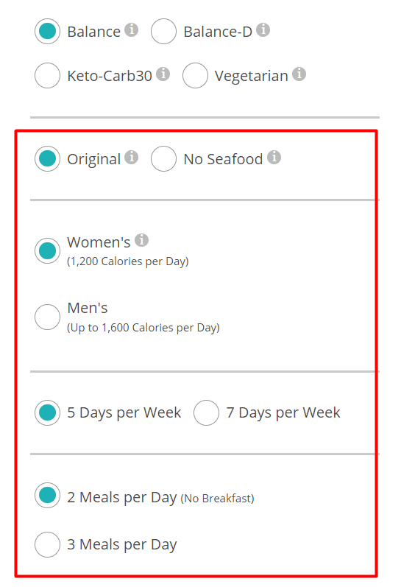The width and height of the screenshot is (401, 587).
Task: Open the info icon beside Balance
Action: [x=131, y=29]
